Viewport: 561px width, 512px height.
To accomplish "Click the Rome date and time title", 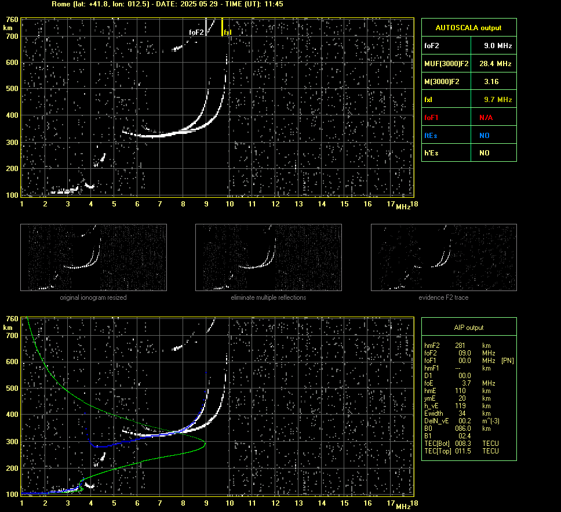I will point(167,4).
